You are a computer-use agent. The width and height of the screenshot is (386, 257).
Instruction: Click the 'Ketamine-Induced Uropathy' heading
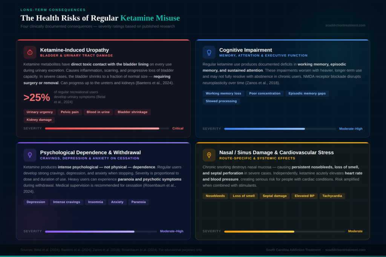pyautogui.click(x=74, y=50)
